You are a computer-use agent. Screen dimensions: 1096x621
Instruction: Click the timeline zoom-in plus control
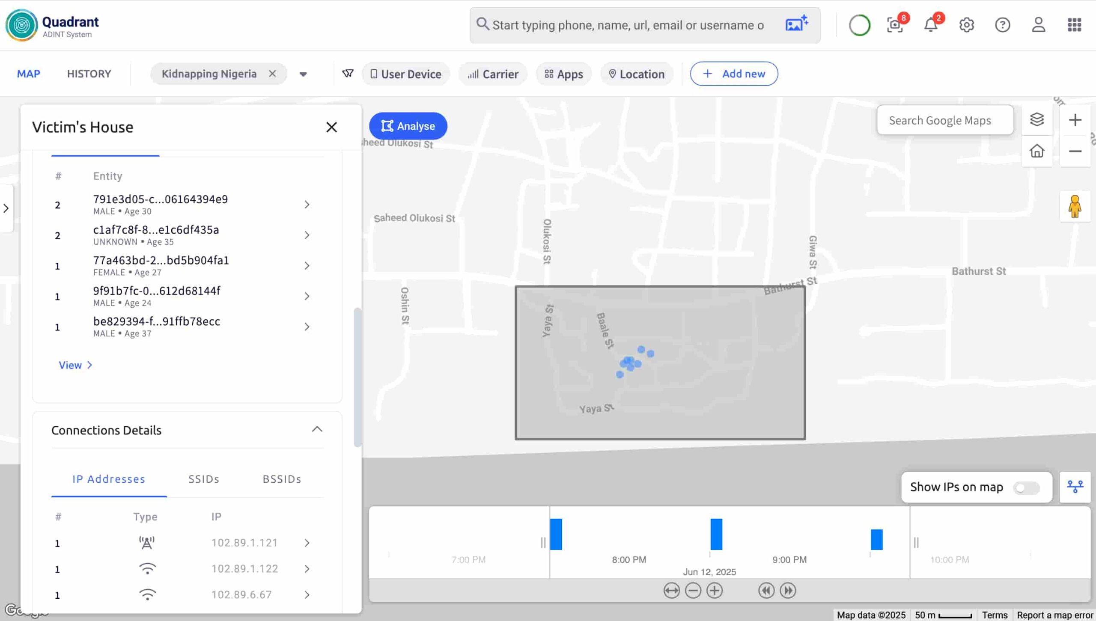[714, 591]
